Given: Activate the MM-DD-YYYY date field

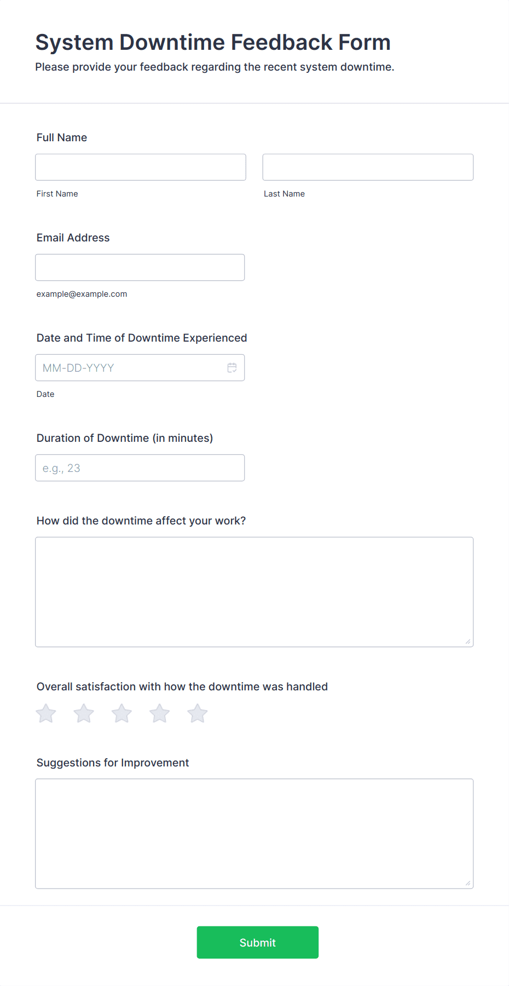Looking at the screenshot, I should coord(140,368).
